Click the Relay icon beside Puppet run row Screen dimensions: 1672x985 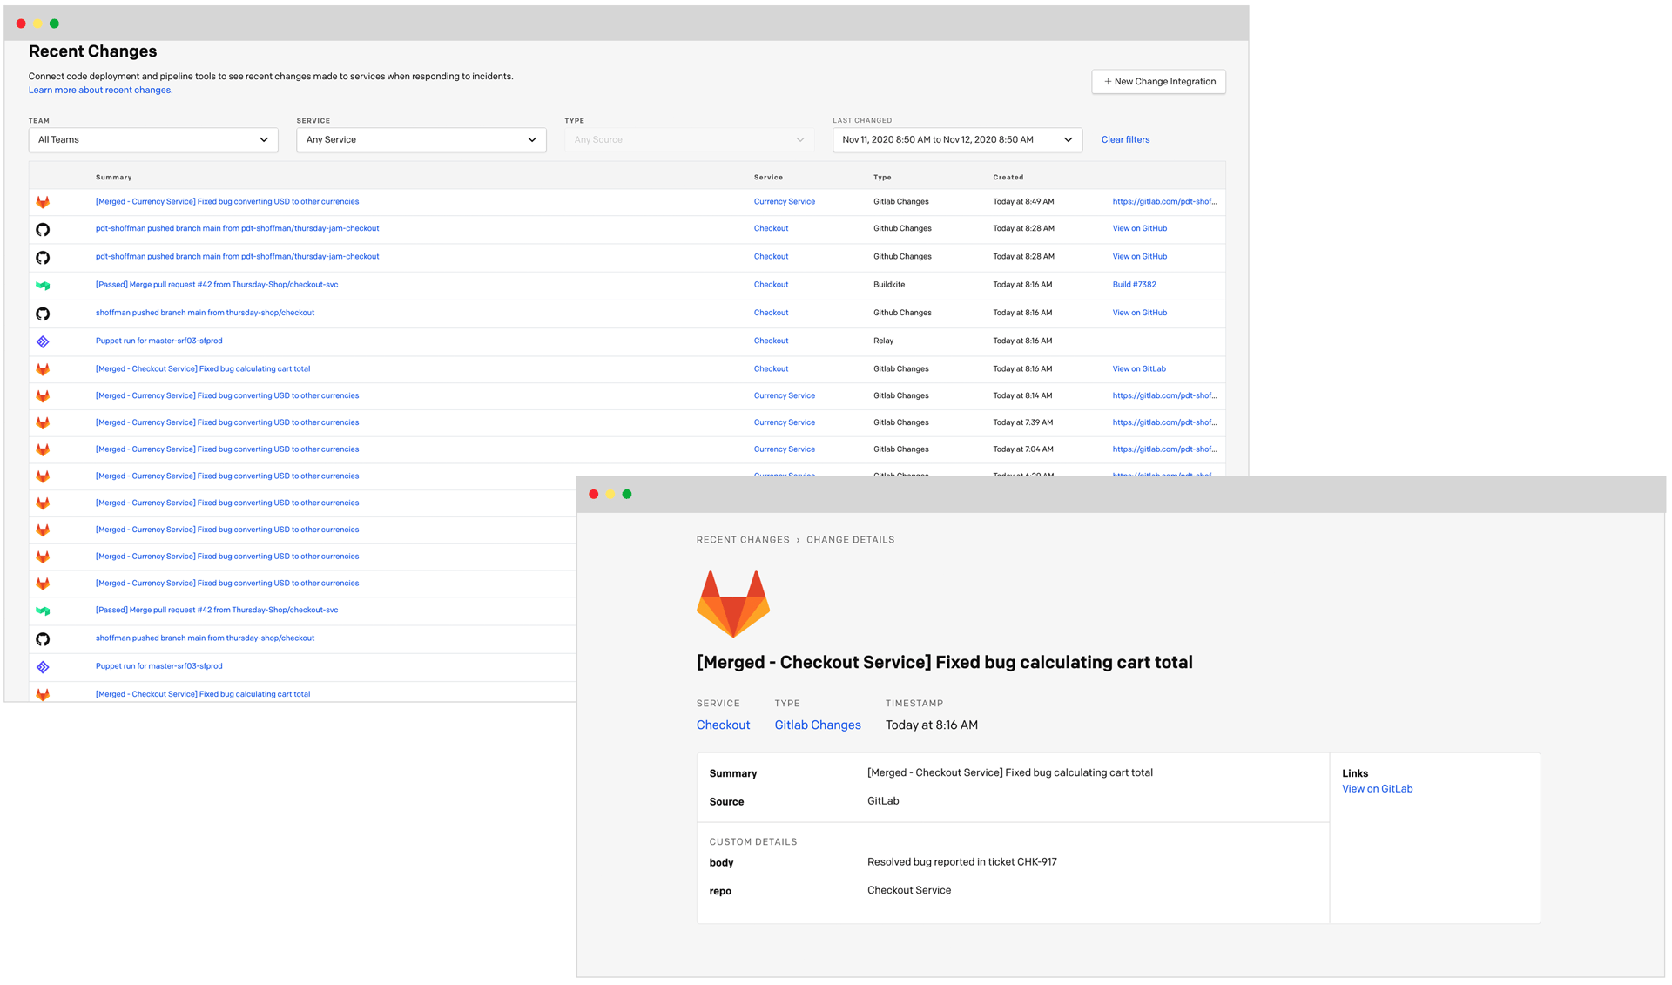(43, 341)
